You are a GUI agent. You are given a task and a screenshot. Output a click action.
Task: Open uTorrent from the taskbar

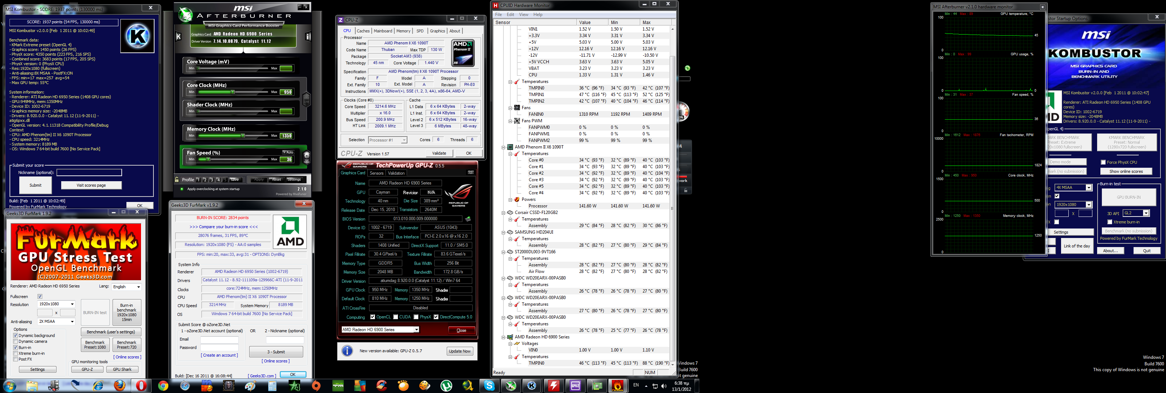pyautogui.click(x=446, y=386)
